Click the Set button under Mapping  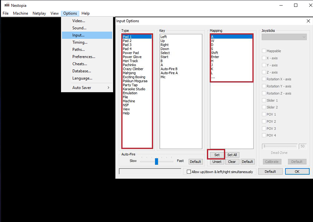[x=217, y=155]
